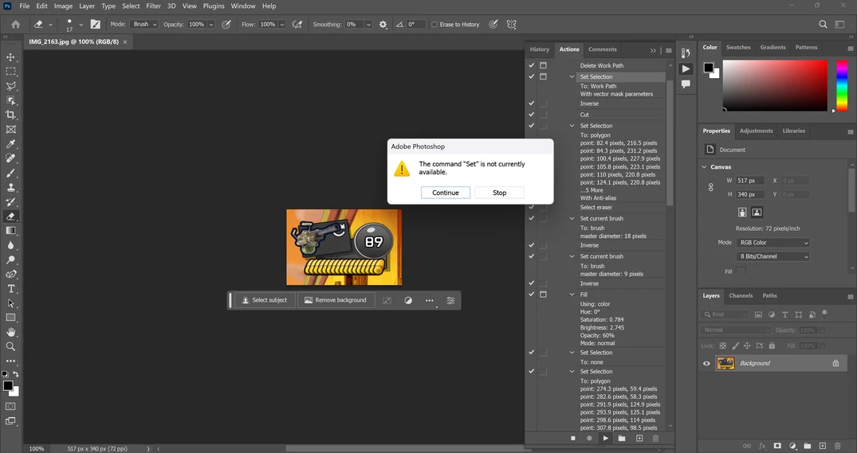Switch to the Channels tab
This screenshot has height=453, width=857.
(x=741, y=295)
